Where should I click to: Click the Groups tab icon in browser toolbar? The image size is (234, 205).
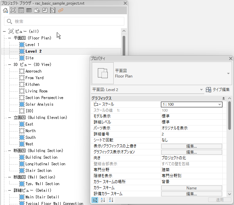click(x=53, y=10)
